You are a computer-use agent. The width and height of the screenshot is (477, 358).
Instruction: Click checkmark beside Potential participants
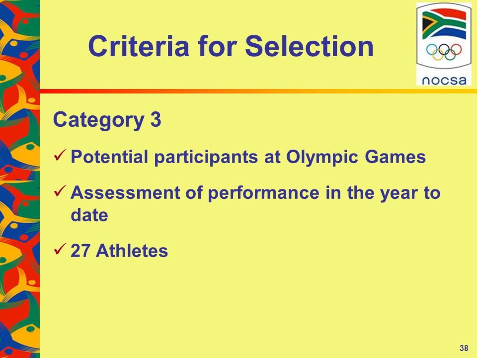(x=60, y=155)
